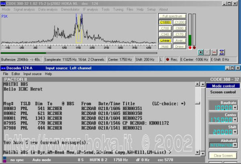Viewport: 241px width, 164px height.
Task: Click the pause button beside the stop button
Action: coord(207,52)
